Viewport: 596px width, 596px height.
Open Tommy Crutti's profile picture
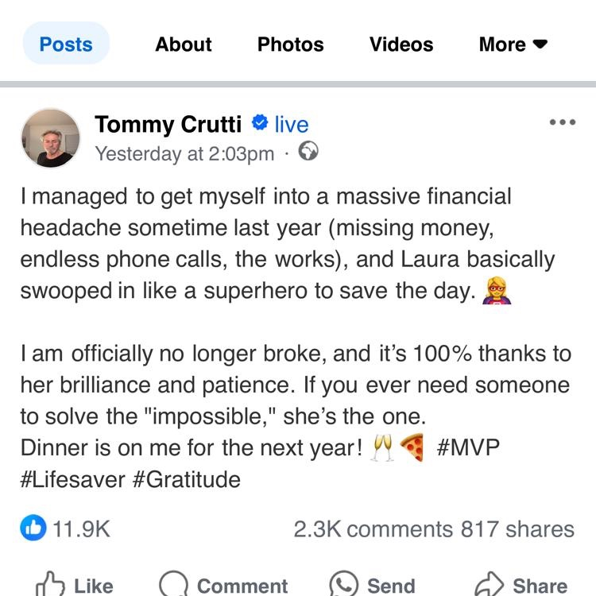click(50, 137)
